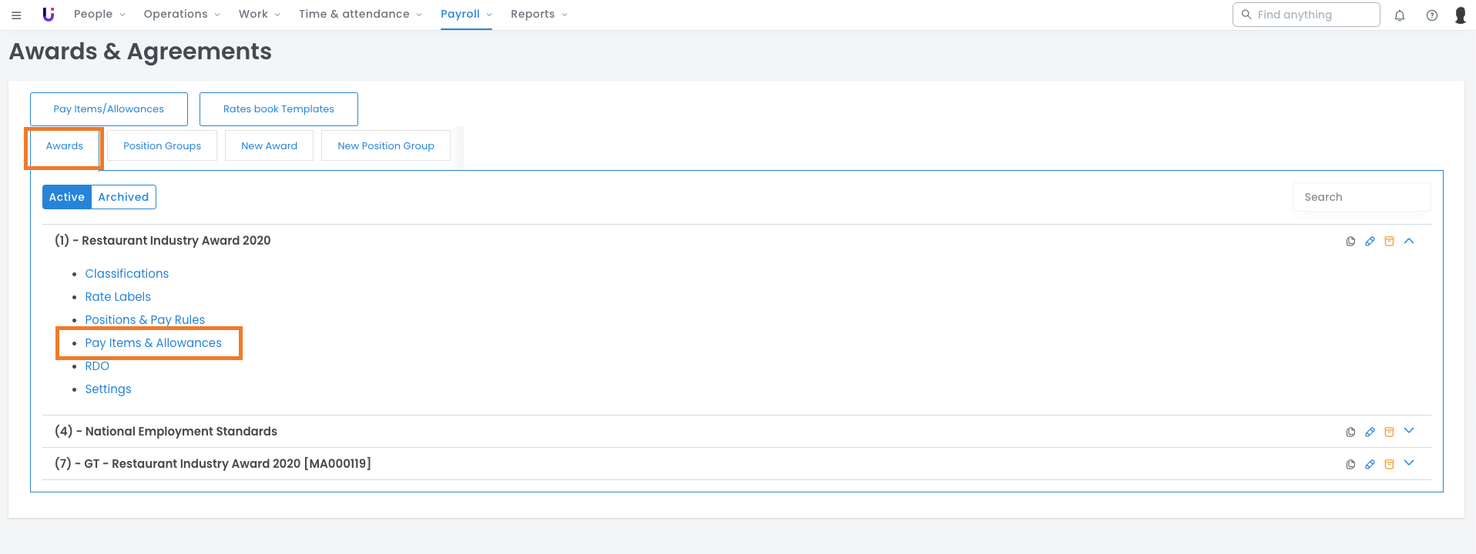Archive the Restaurant Industry Award 2020 entry

pos(1389,242)
